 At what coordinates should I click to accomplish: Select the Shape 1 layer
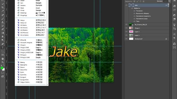[149, 28]
